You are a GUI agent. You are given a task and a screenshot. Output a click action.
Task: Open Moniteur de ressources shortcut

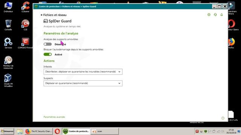coord(8,62)
